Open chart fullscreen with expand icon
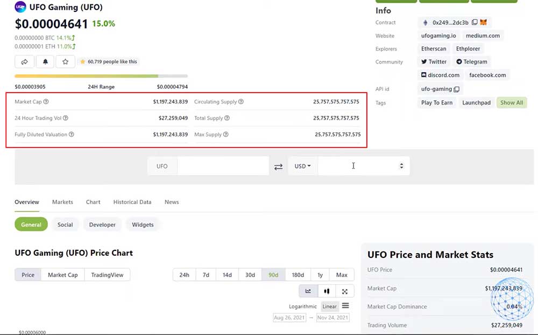 pyautogui.click(x=344, y=291)
